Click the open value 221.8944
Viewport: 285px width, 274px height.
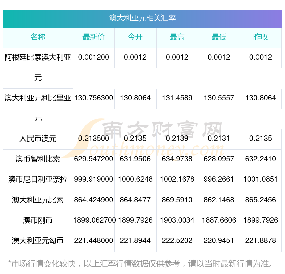[135, 240]
